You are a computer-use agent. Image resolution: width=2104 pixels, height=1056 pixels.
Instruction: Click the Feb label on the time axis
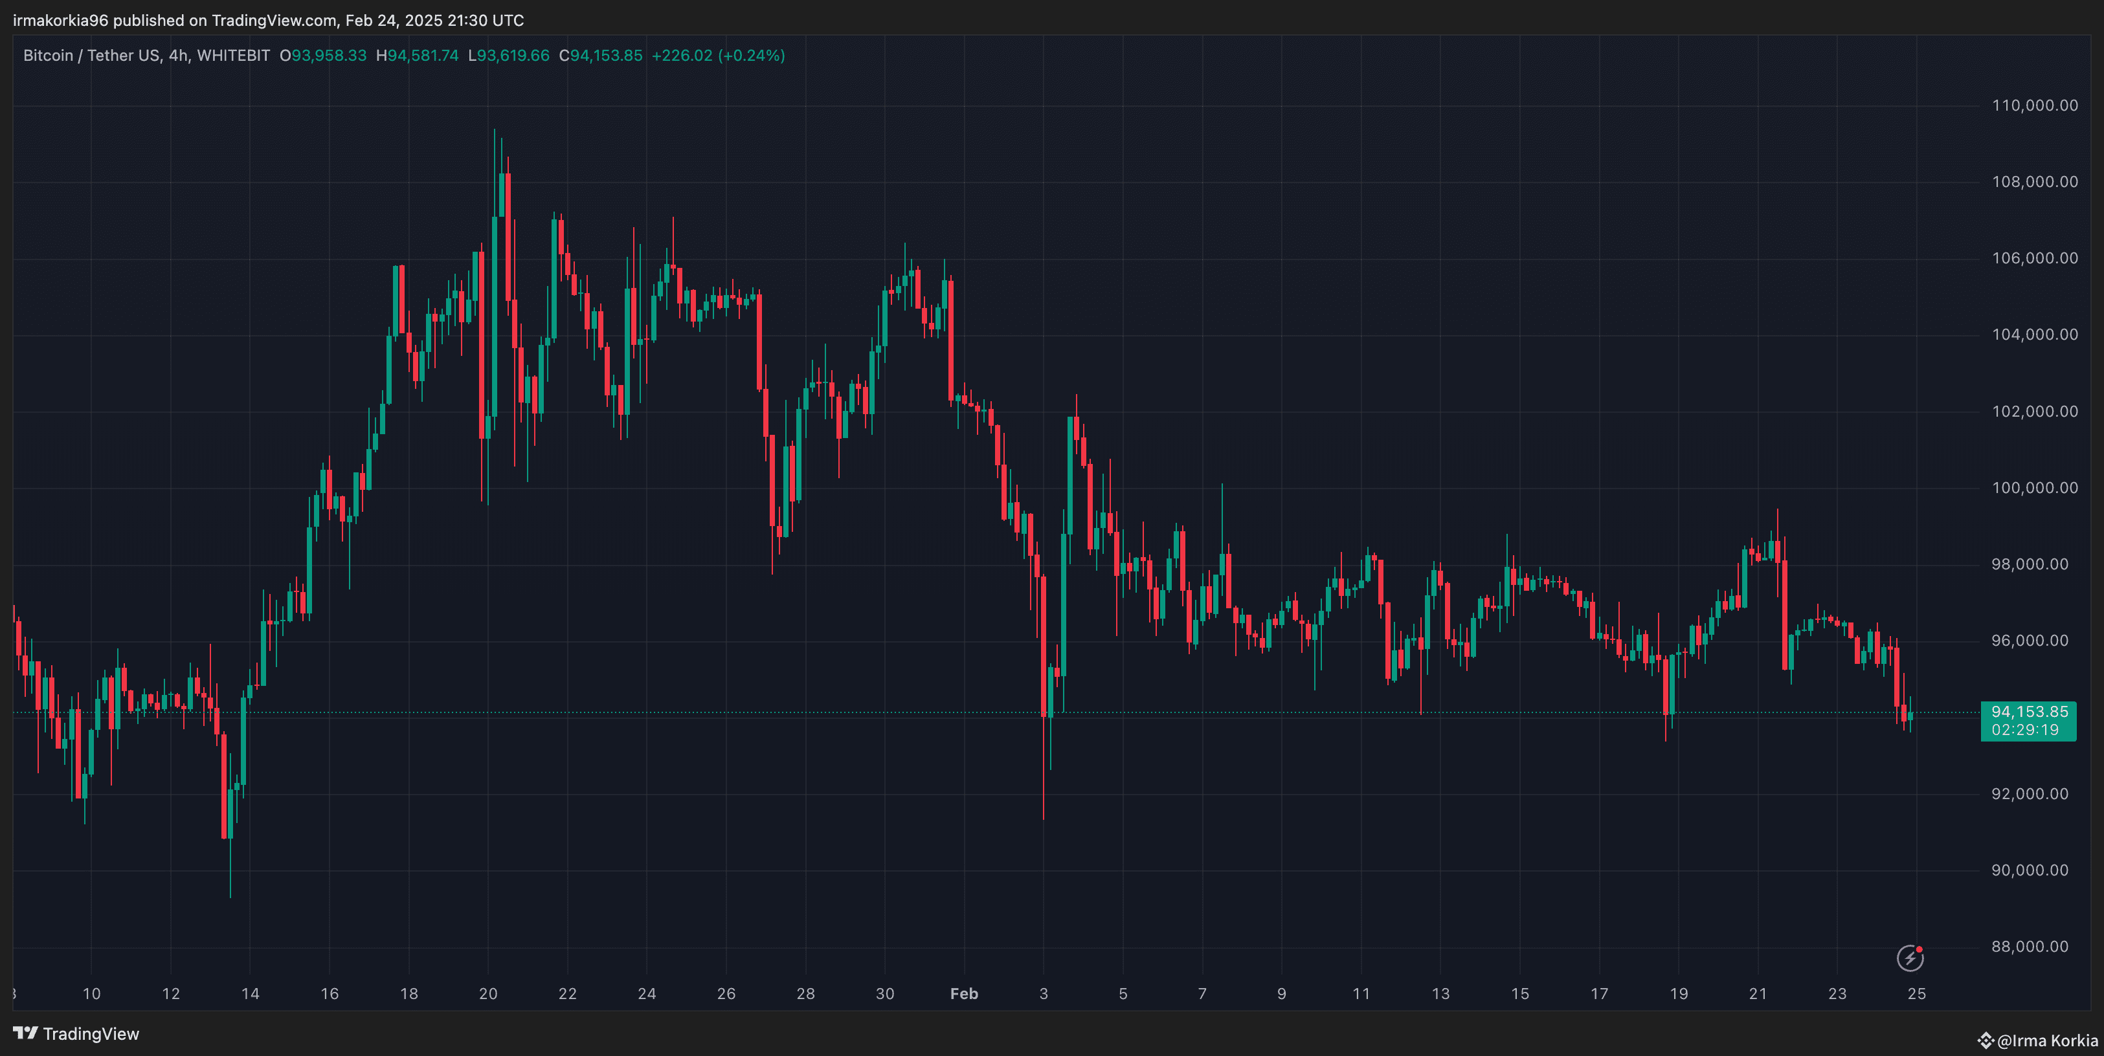[964, 994]
